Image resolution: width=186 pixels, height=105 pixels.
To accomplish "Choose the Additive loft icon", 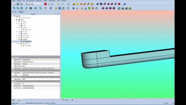I will (x=81, y=4).
